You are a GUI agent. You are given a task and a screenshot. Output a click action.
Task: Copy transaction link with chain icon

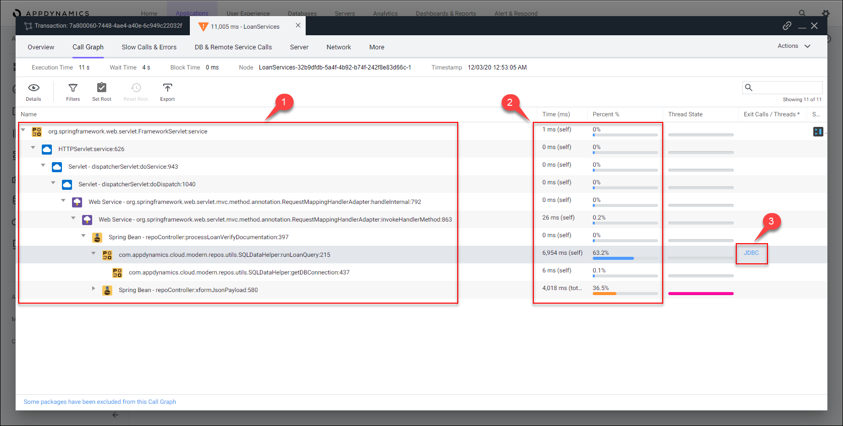tap(787, 26)
